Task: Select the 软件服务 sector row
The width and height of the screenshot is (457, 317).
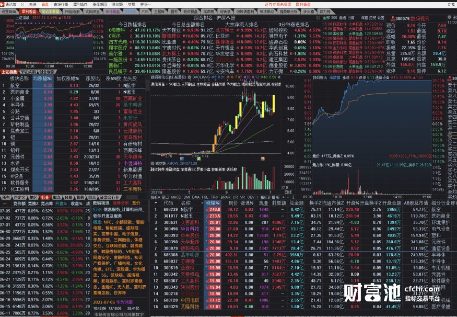Action: [73, 183]
